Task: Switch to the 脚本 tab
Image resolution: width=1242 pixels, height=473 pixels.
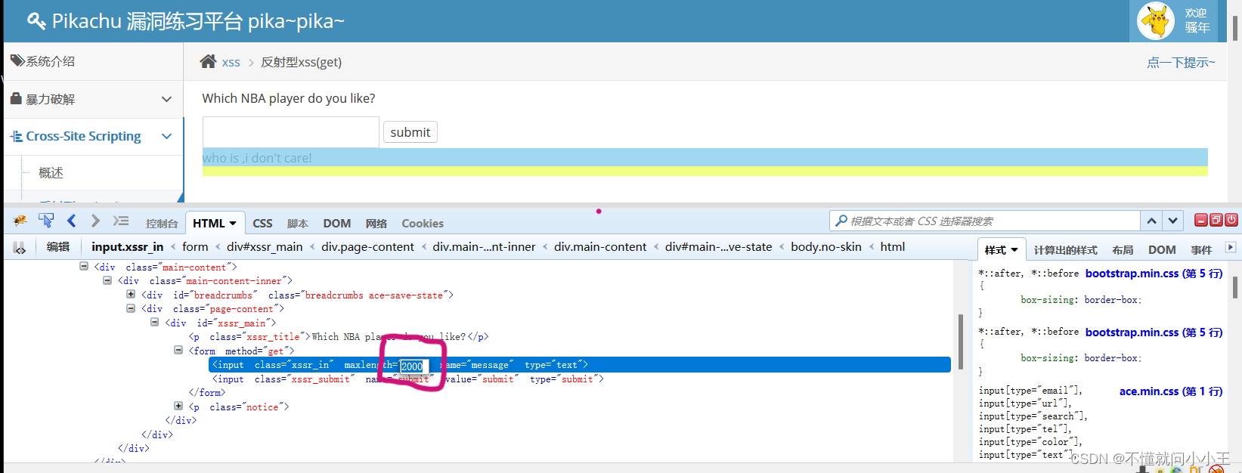Action: click(297, 223)
